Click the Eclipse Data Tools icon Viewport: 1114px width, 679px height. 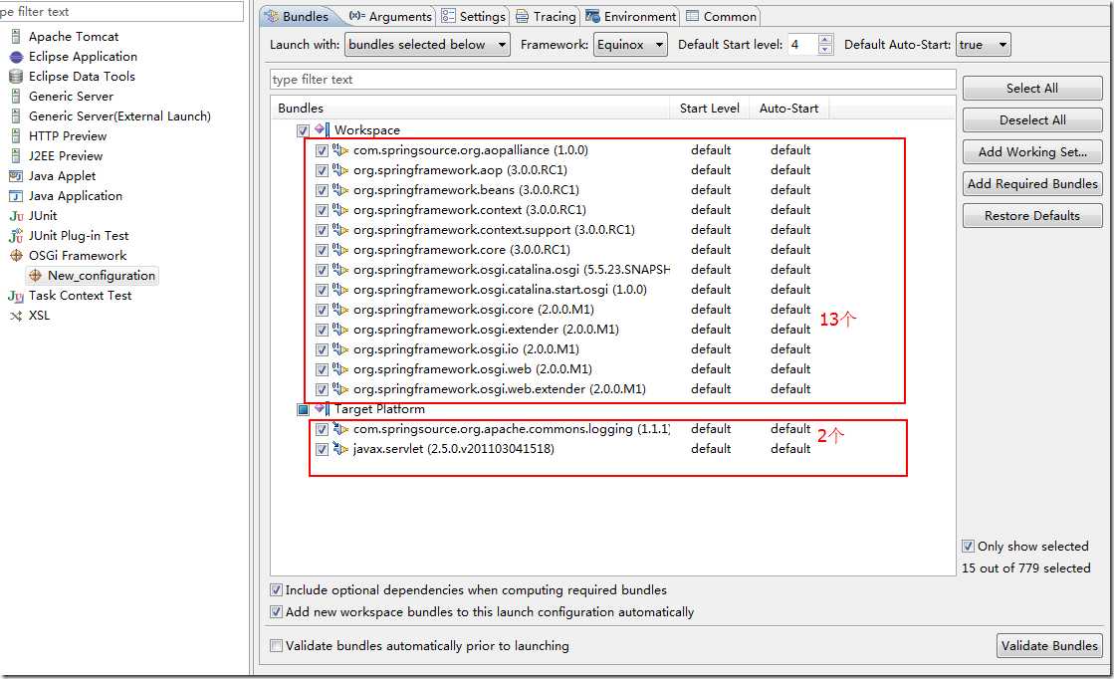16,76
